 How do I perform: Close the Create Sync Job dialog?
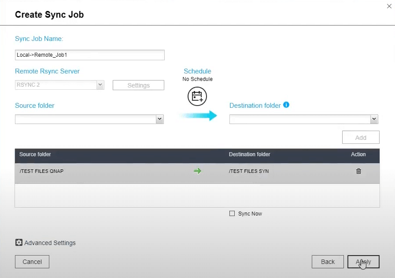coord(389,6)
